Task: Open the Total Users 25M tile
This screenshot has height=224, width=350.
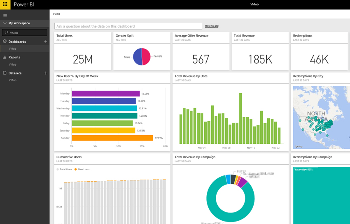Action: 83,51
